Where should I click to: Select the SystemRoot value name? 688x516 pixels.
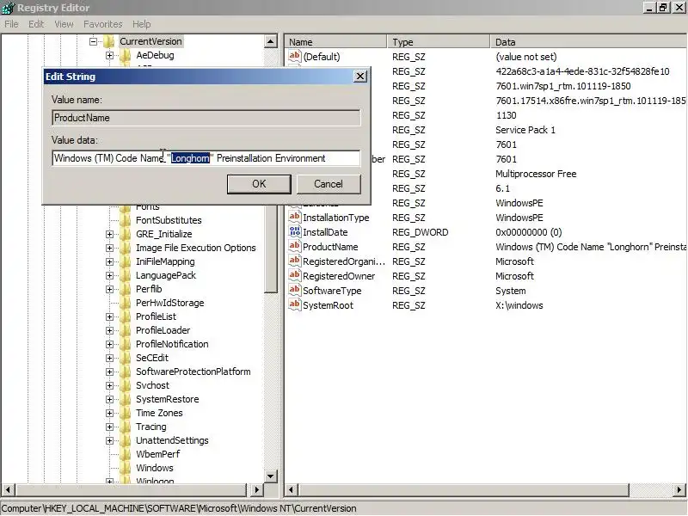point(328,305)
